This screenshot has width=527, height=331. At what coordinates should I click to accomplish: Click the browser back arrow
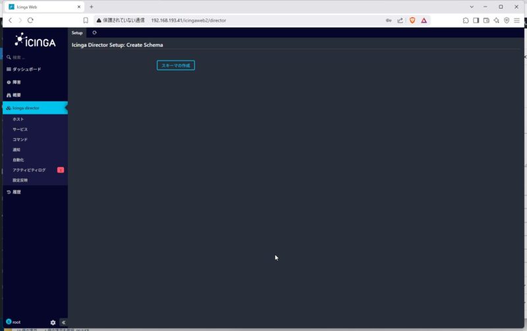point(11,20)
